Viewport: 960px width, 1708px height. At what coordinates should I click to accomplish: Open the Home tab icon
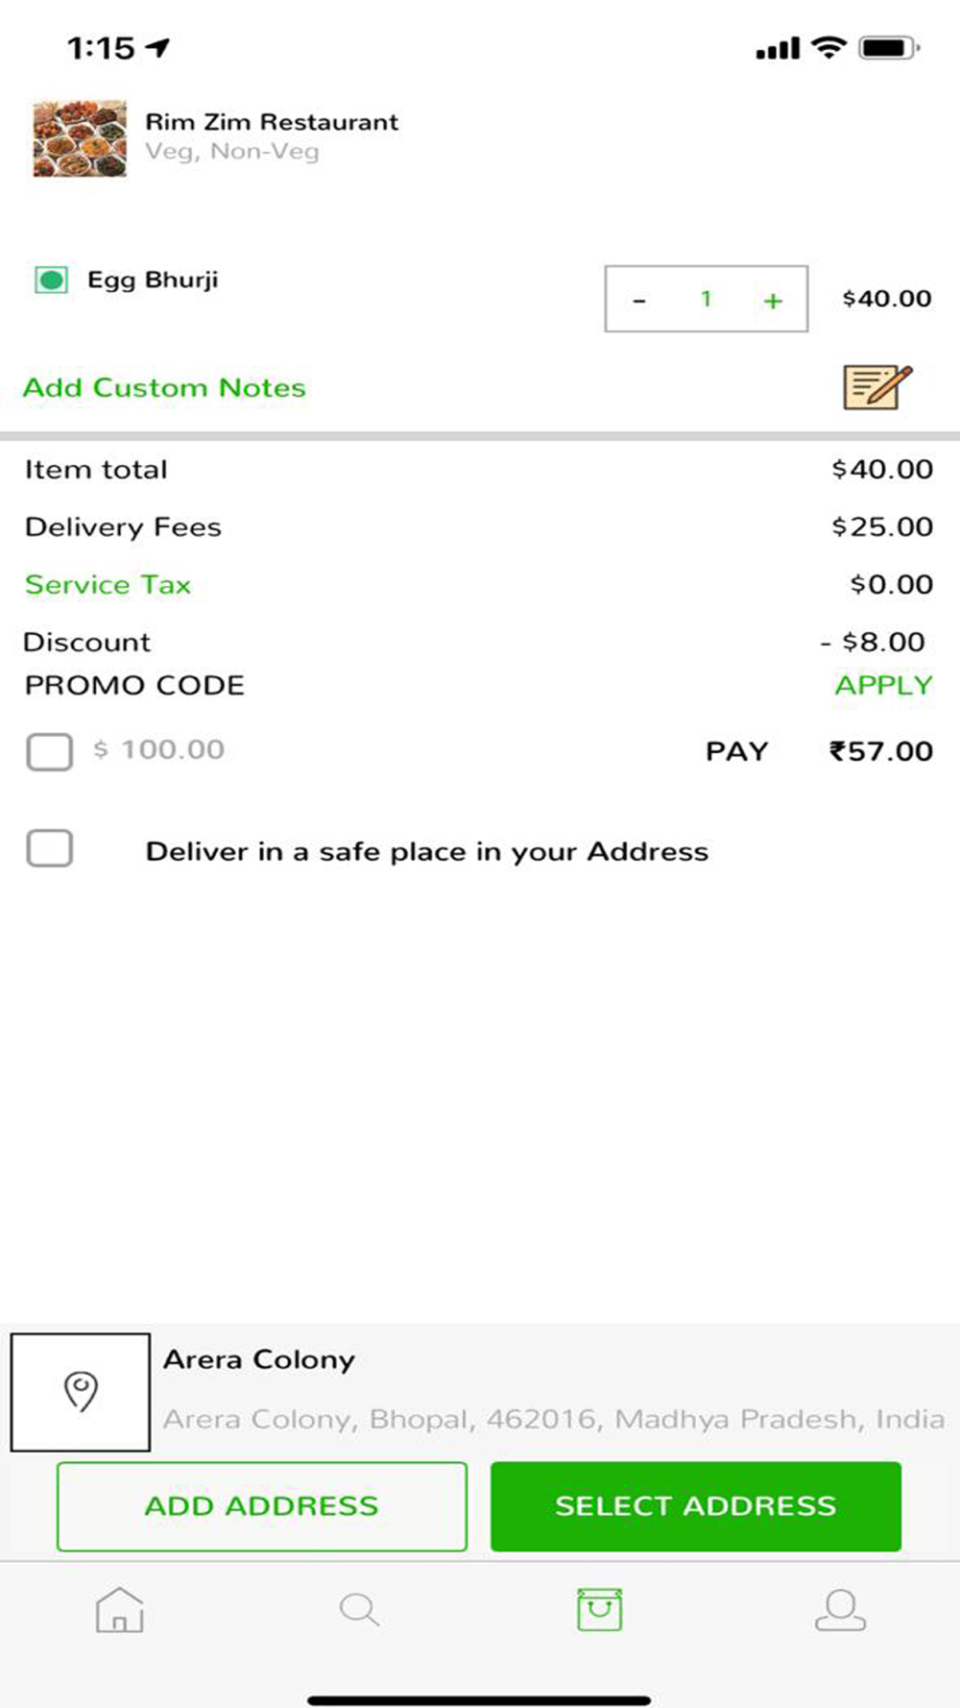(x=119, y=1609)
